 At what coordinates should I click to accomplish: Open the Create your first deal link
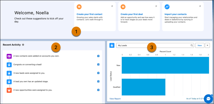click(x=132, y=14)
